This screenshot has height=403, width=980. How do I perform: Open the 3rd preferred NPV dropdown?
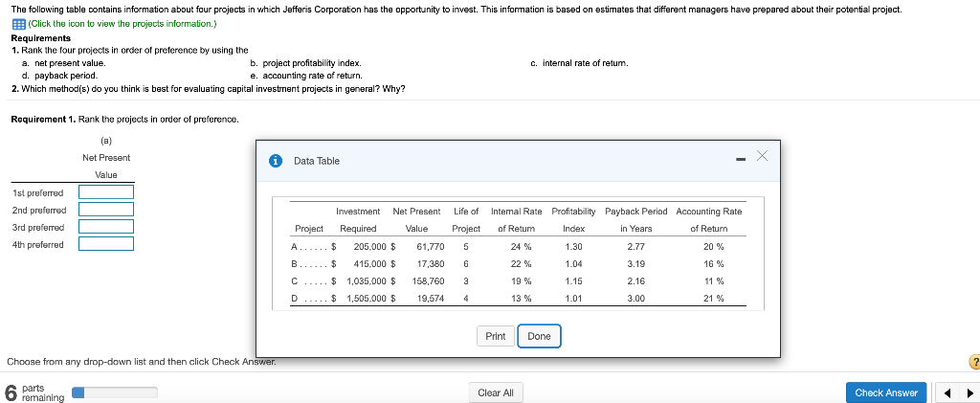106,226
